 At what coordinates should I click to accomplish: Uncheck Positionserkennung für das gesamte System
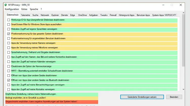[8, 34]
